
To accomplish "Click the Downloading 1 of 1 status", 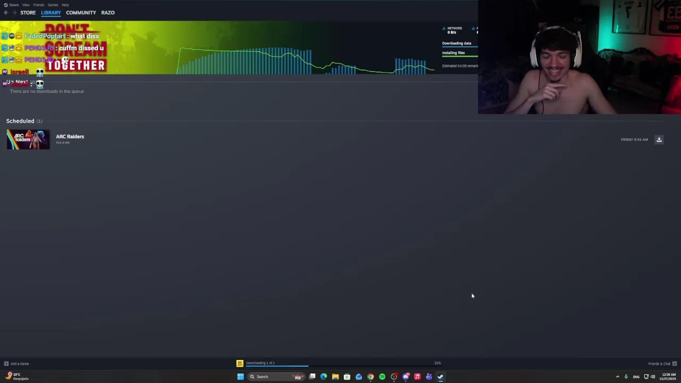I will 260,363.
